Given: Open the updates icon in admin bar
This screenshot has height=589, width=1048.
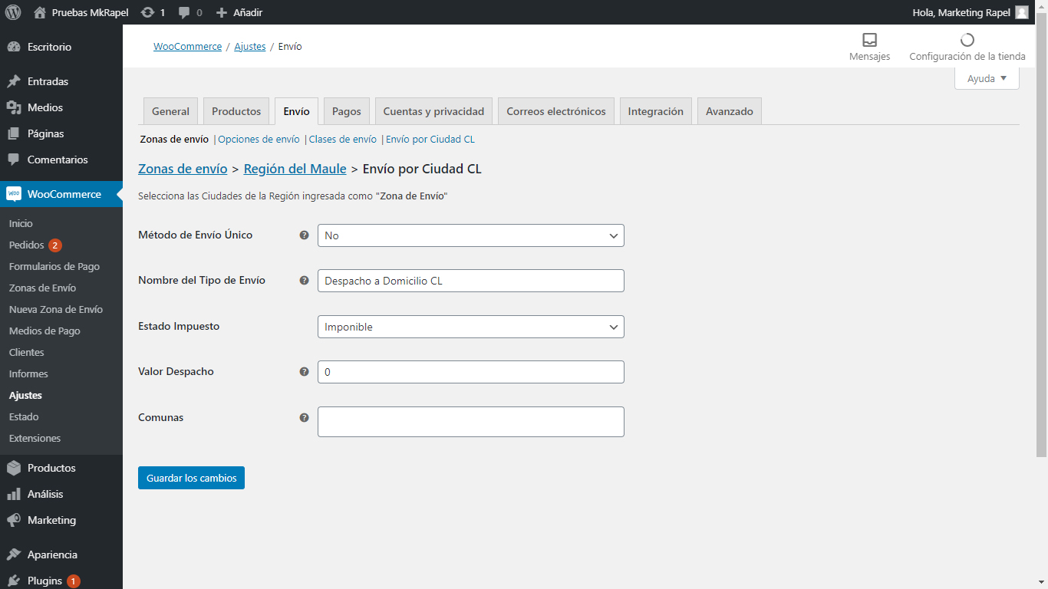Looking at the screenshot, I should pyautogui.click(x=148, y=12).
